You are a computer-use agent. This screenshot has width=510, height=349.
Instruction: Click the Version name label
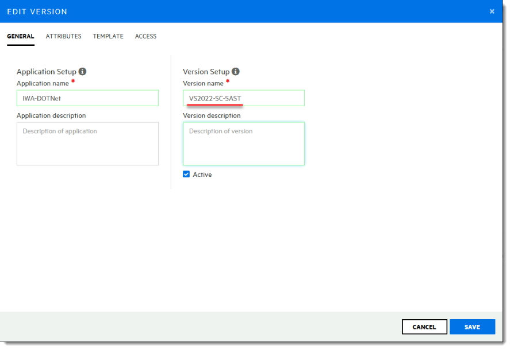click(202, 84)
